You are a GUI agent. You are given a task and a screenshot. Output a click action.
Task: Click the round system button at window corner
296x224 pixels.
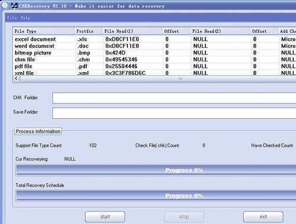coord(5,5)
